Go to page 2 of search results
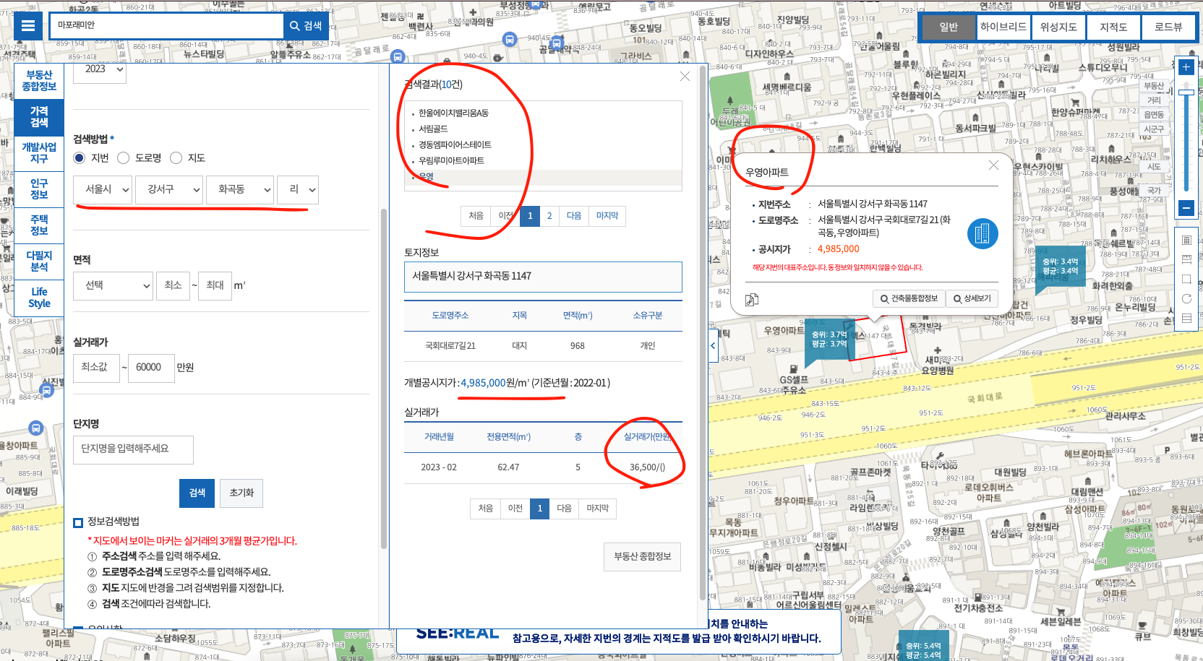The width and height of the screenshot is (1203, 661). click(549, 216)
